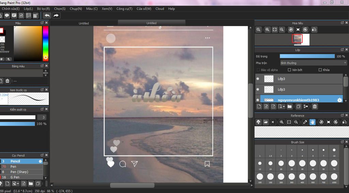
Task: Create a new 8-bit layer
Action: pos(266,107)
